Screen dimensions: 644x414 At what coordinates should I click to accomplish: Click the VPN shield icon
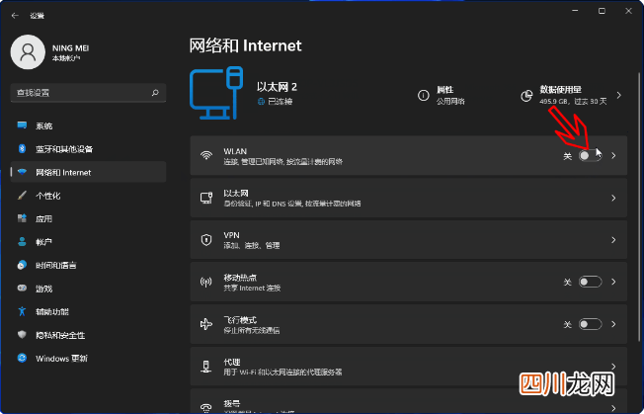(206, 240)
